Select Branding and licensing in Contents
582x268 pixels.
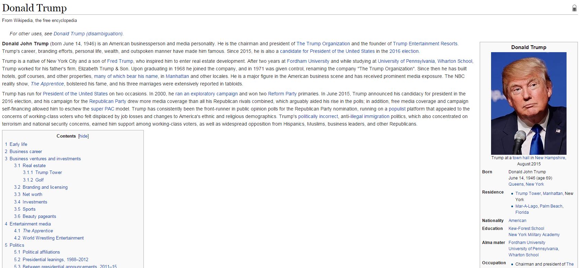(x=45, y=187)
